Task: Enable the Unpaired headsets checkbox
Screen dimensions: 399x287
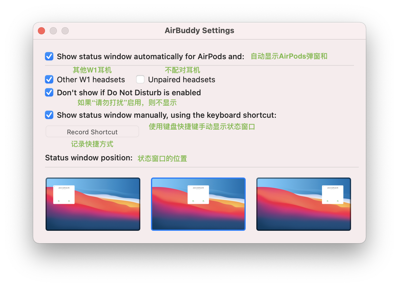Action: [x=140, y=79]
